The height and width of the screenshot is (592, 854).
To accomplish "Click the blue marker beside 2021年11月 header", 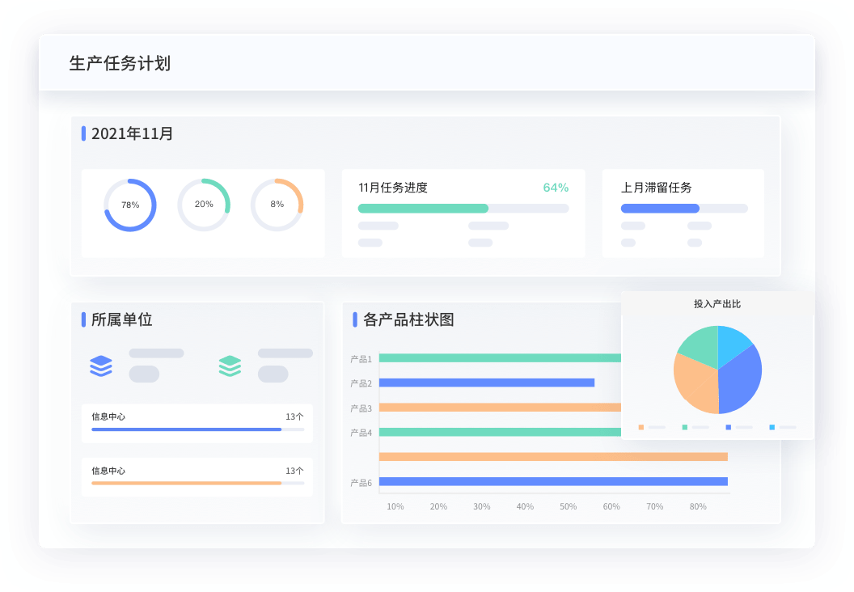I will (x=83, y=134).
